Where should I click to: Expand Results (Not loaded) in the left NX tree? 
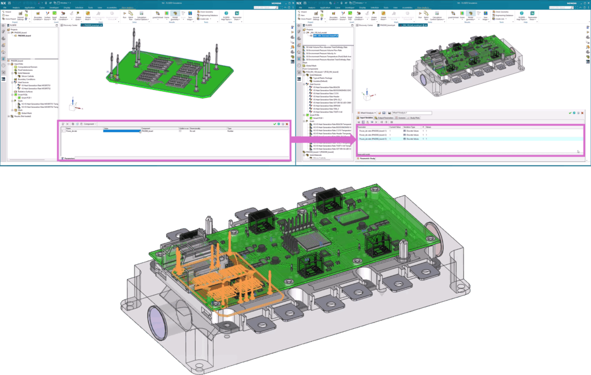click(9, 117)
